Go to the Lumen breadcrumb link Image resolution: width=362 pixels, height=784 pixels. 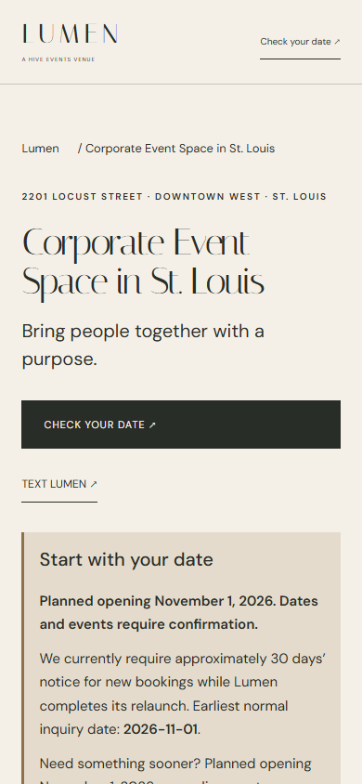(41, 149)
